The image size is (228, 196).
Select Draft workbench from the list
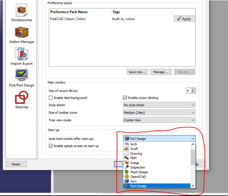pos(157,149)
